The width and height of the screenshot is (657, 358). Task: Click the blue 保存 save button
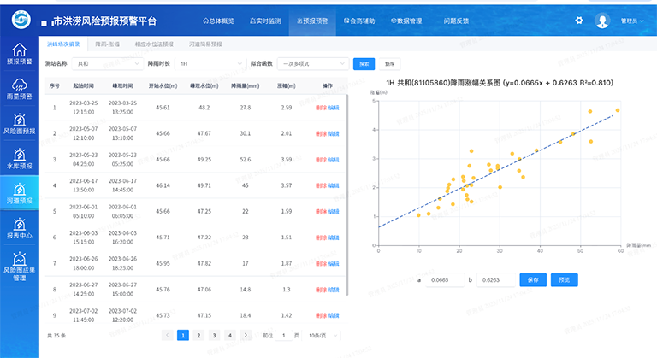533,279
